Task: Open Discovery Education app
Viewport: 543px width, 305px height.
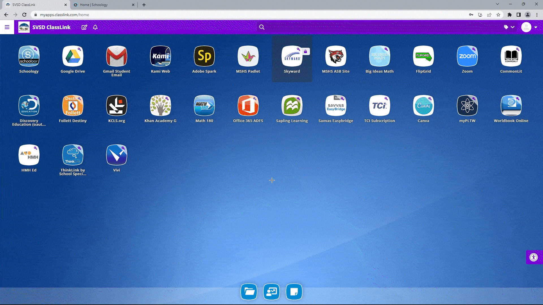Action: point(29,106)
